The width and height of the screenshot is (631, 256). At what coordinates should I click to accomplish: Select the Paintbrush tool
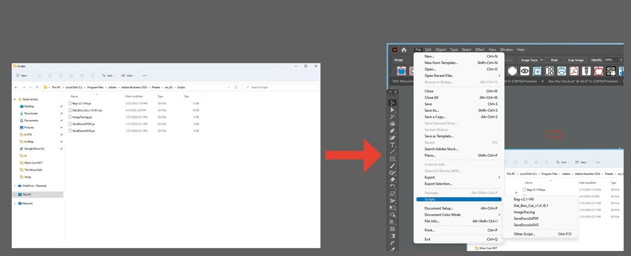(393, 166)
